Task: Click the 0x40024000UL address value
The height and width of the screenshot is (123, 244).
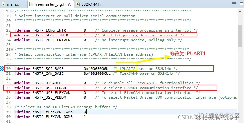Action: pyautogui.click(x=97, y=73)
